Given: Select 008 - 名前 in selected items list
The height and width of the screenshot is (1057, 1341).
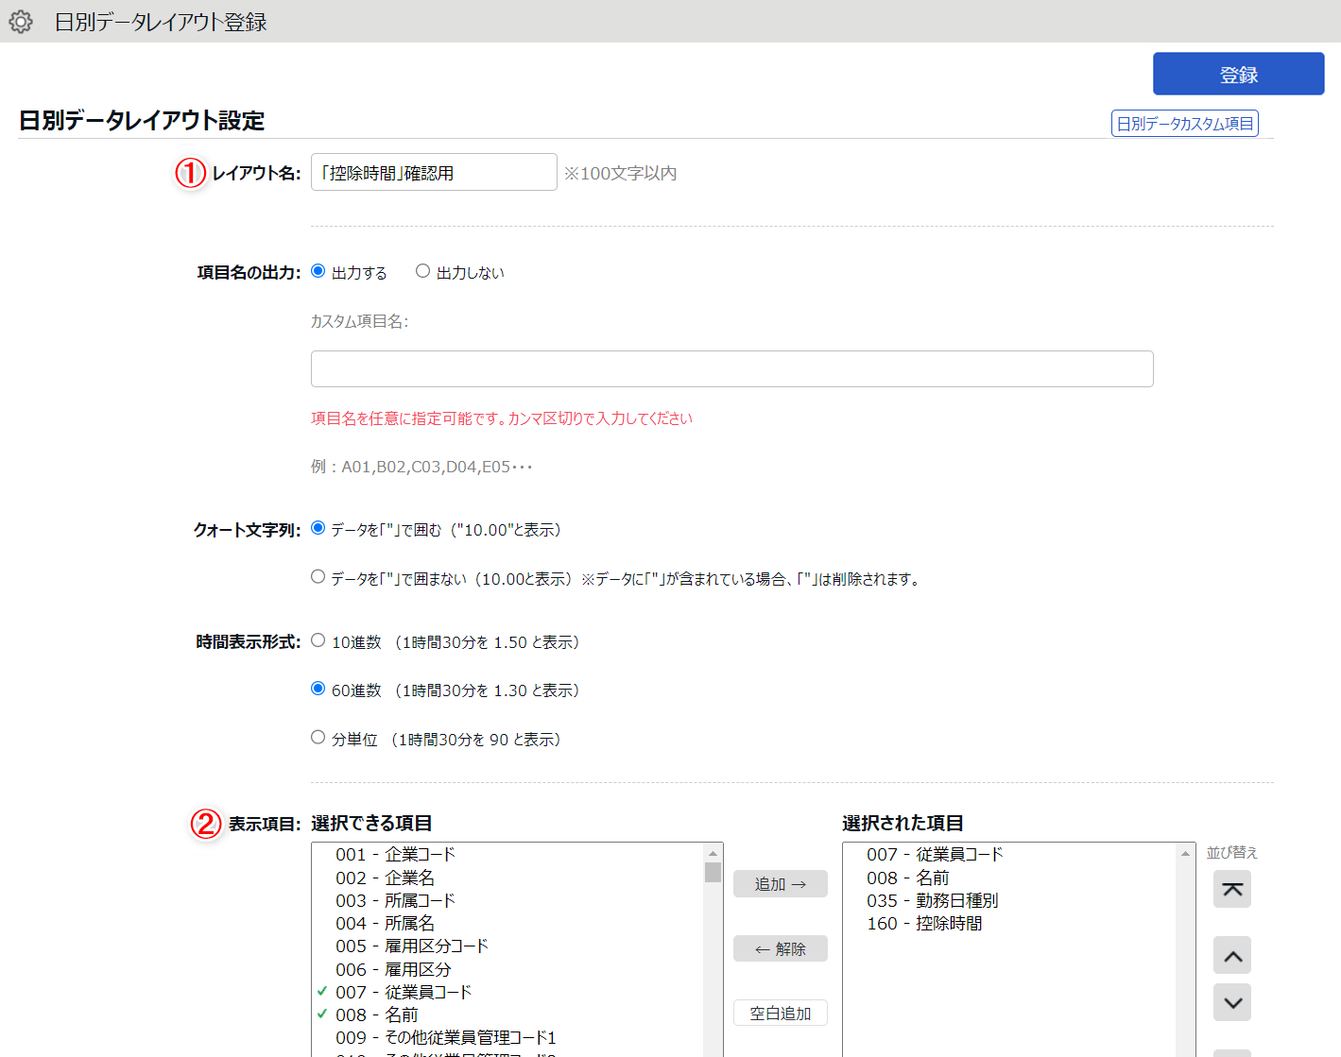Looking at the screenshot, I should (1009, 878).
